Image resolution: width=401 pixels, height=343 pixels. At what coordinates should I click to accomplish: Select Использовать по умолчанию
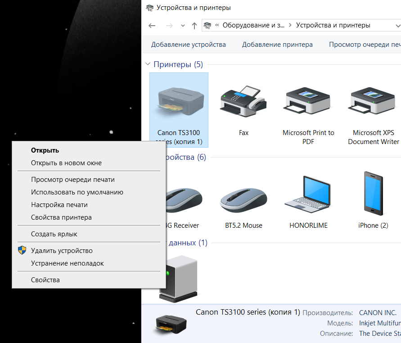click(x=89, y=192)
